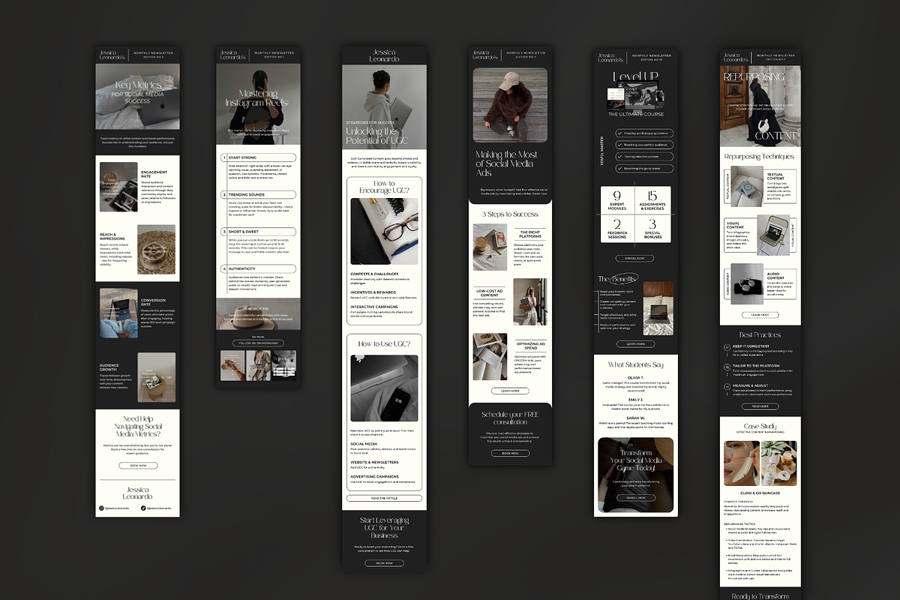Select the '4 Authenticity' step header

(x=258, y=268)
